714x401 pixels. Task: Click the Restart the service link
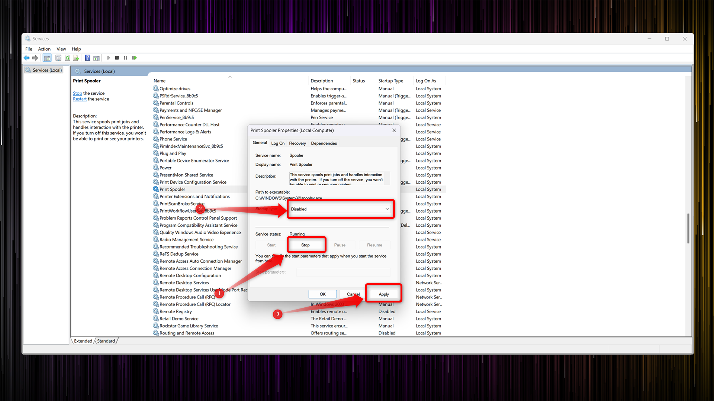(x=80, y=99)
